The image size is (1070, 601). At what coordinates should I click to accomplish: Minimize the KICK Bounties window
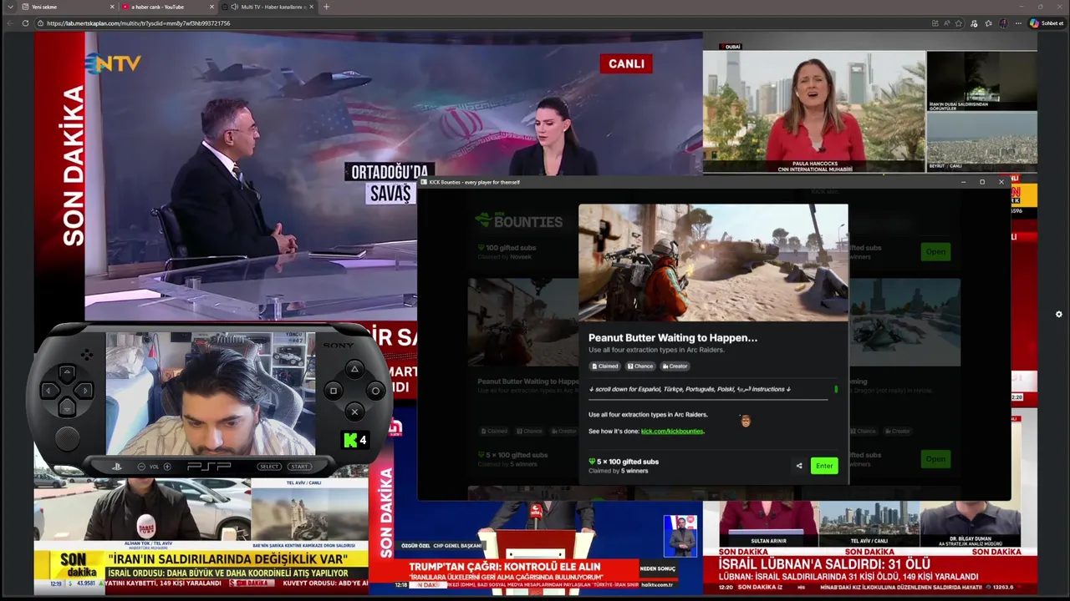click(x=963, y=182)
